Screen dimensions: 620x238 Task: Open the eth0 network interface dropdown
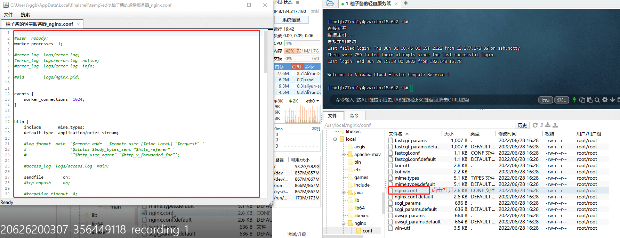(x=313, y=101)
